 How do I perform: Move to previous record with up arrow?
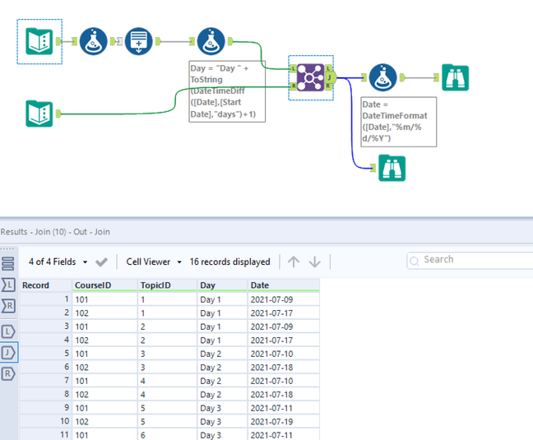point(294,262)
